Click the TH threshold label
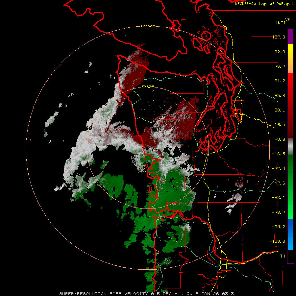This screenshot has height=296, width=296. pyautogui.click(x=283, y=256)
